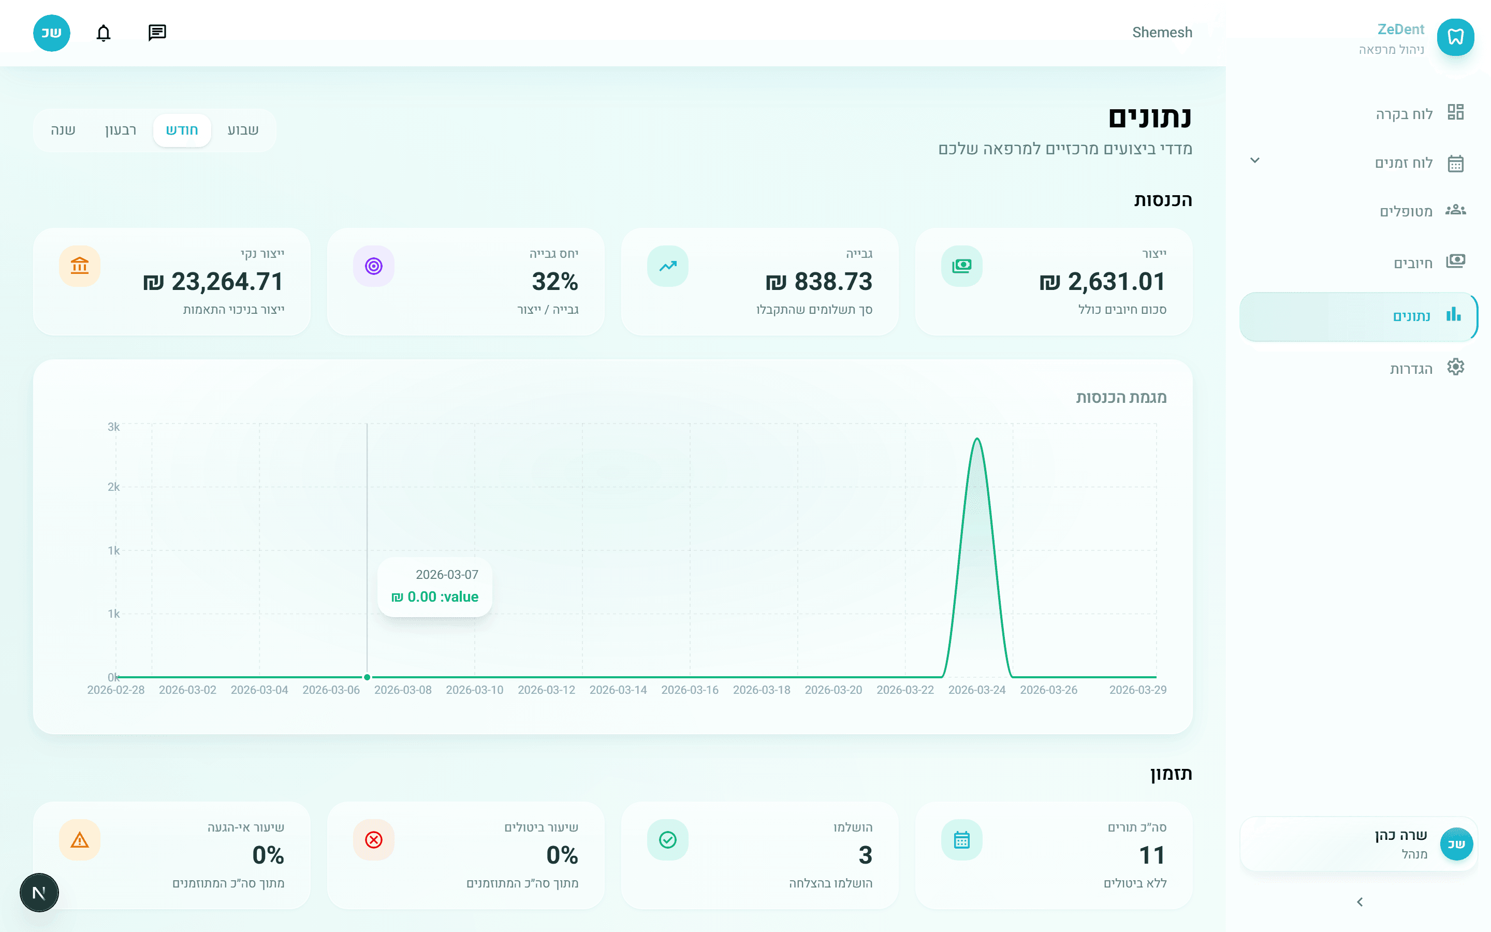The width and height of the screenshot is (1491, 932).
Task: Select the שבוע (week) period toggle
Action: 243,130
